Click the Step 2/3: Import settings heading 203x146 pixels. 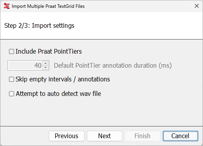point(39,25)
